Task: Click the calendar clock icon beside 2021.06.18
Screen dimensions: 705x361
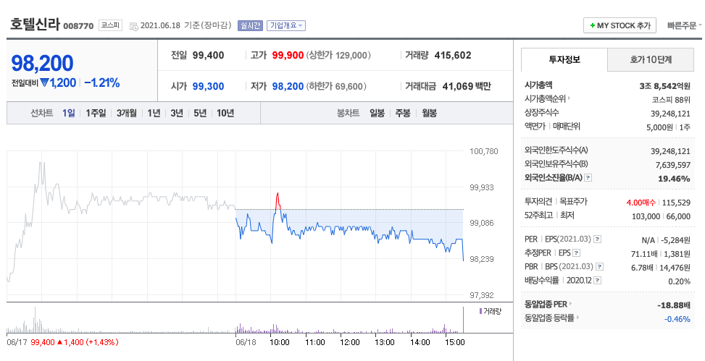Action: (134, 26)
